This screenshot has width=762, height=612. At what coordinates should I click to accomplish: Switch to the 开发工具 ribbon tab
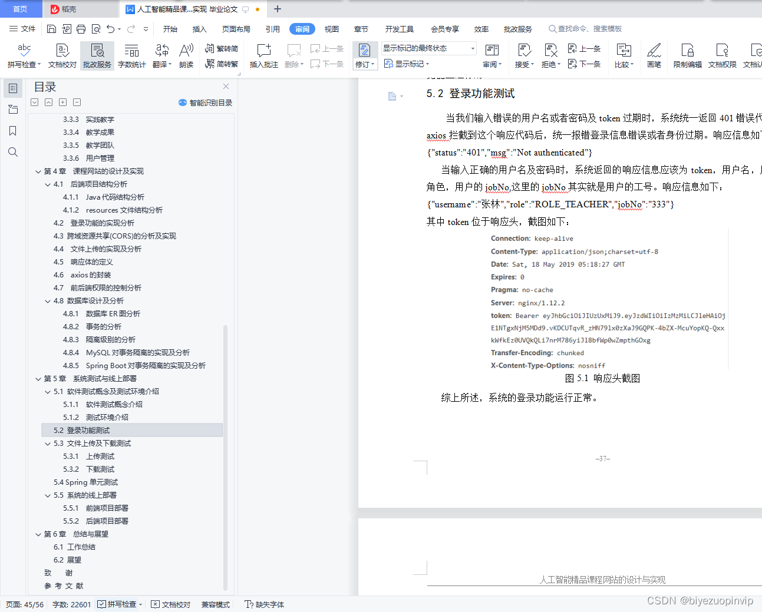400,29
